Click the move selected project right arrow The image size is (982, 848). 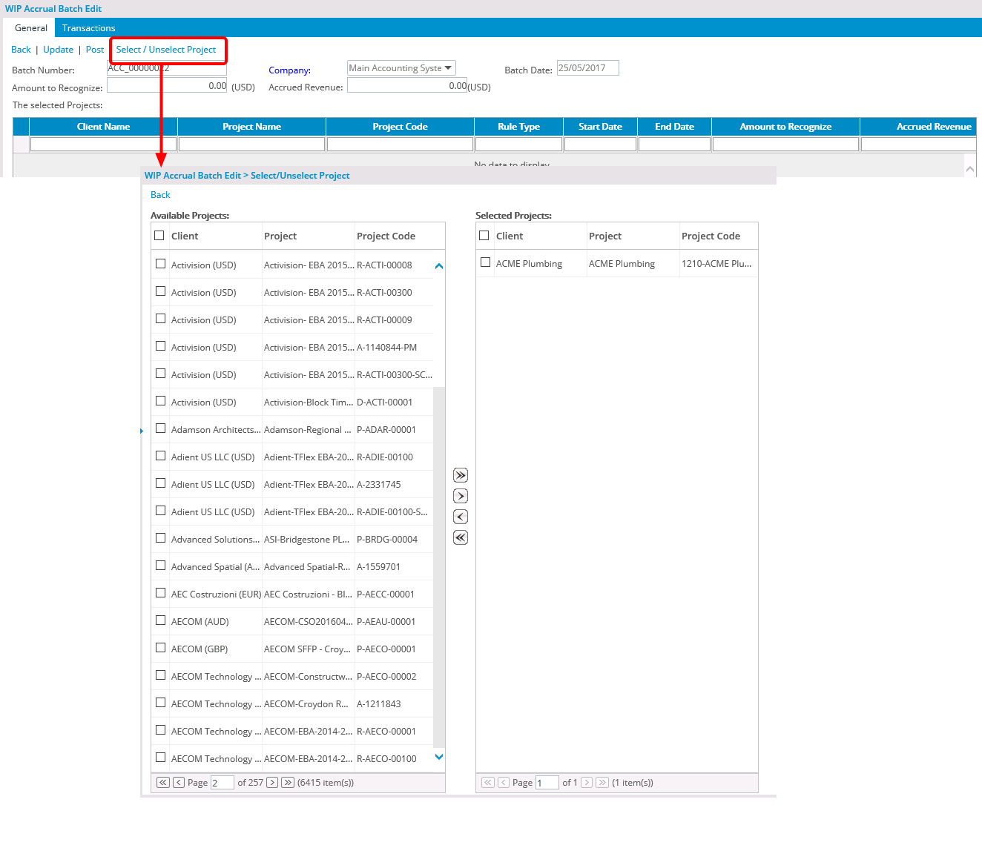pos(460,496)
